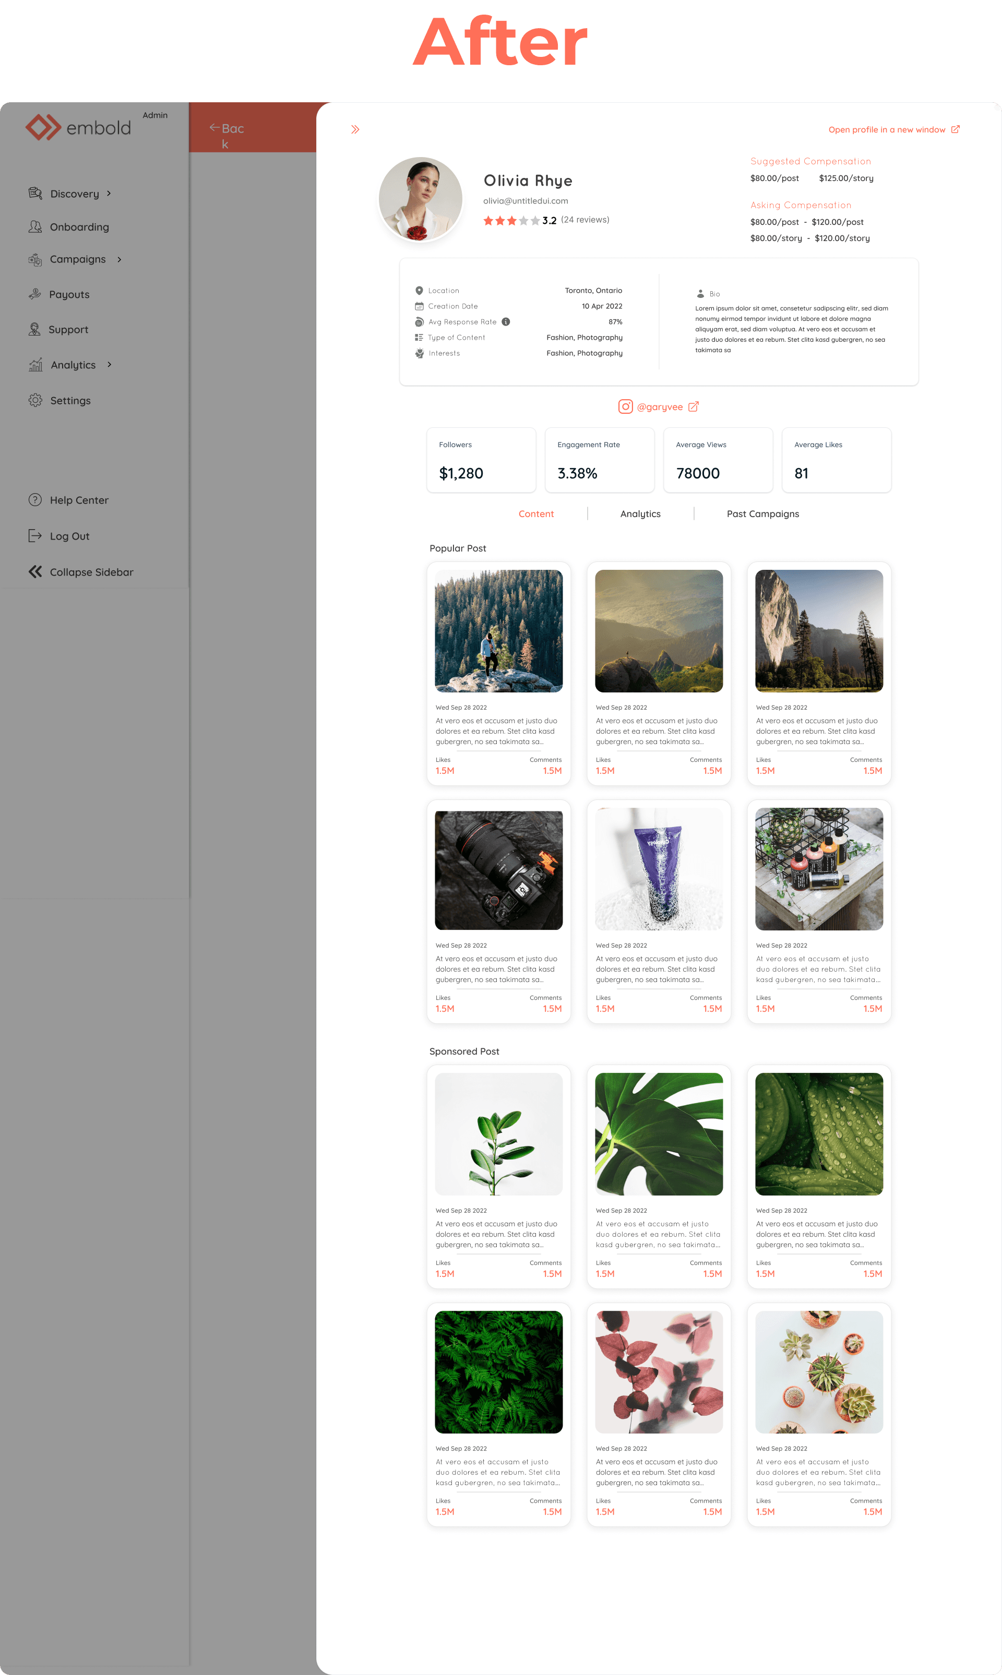Select the Analytics profile tab
1002x1675 pixels.
pyautogui.click(x=640, y=514)
